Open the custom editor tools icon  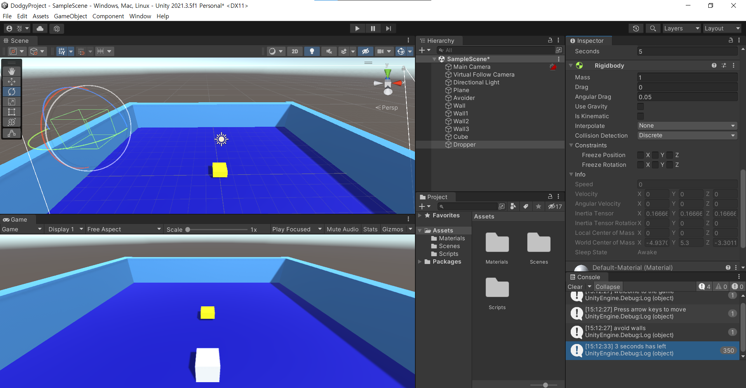click(x=12, y=133)
